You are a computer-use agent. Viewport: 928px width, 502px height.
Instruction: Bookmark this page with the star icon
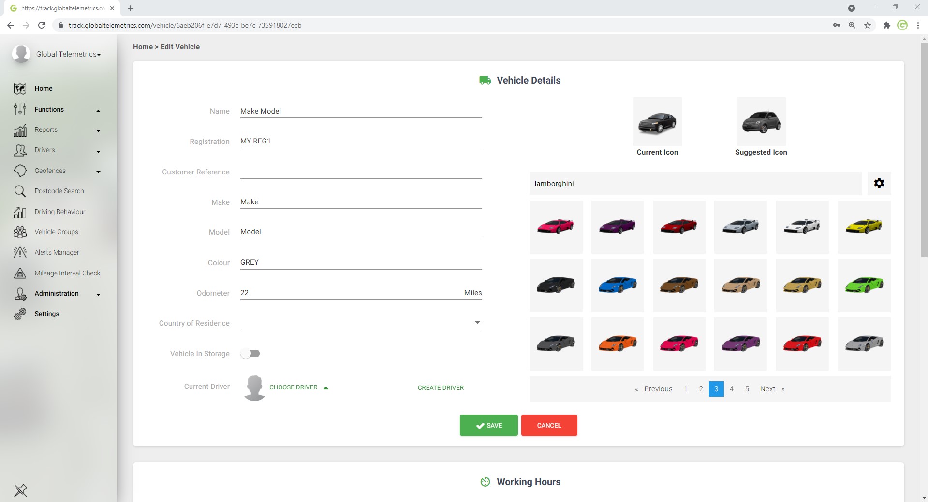pyautogui.click(x=868, y=25)
